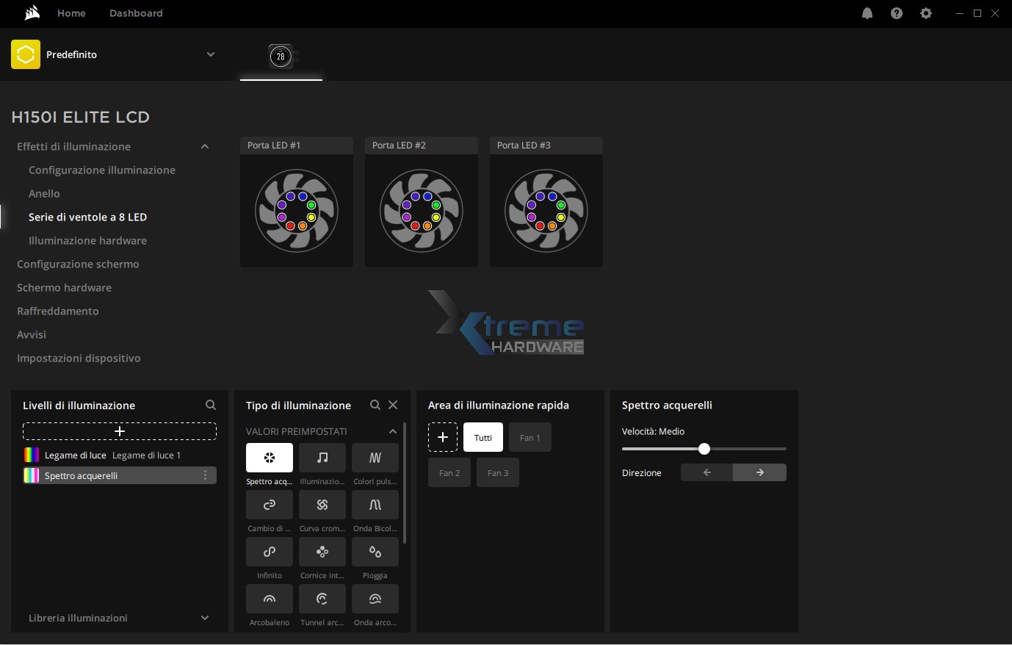The height and width of the screenshot is (645, 1012).
Task: Open the Dashboard tab
Action: [x=136, y=13]
